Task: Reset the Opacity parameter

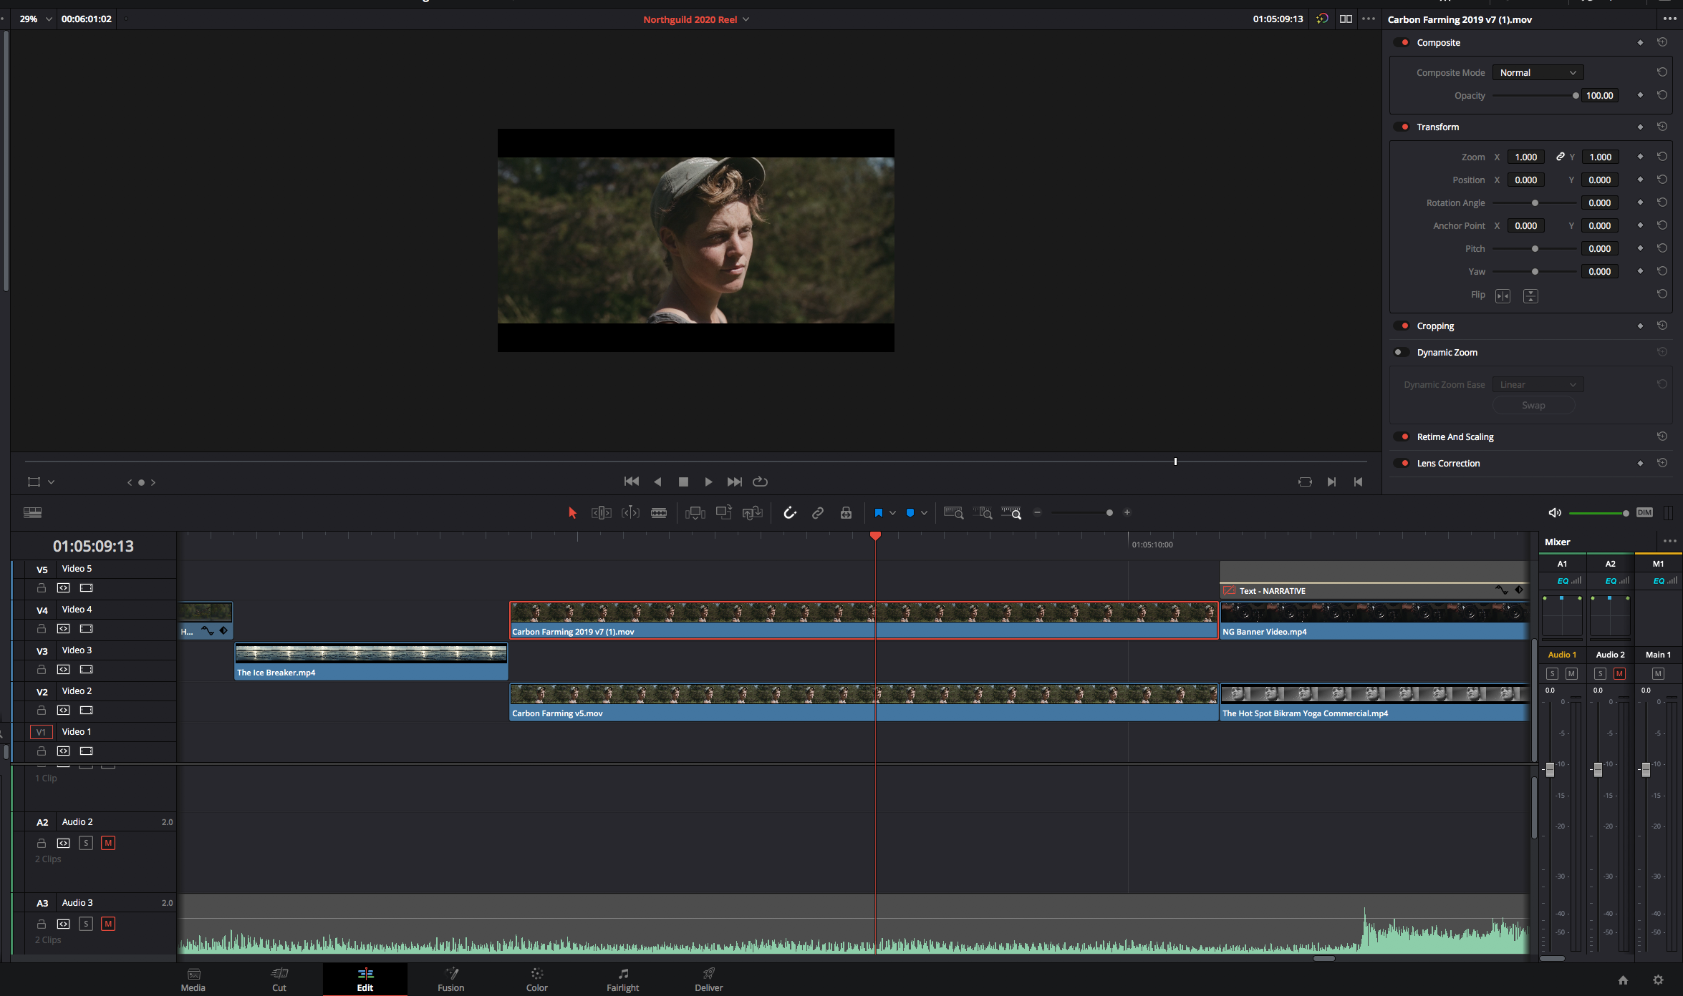Action: [1662, 95]
